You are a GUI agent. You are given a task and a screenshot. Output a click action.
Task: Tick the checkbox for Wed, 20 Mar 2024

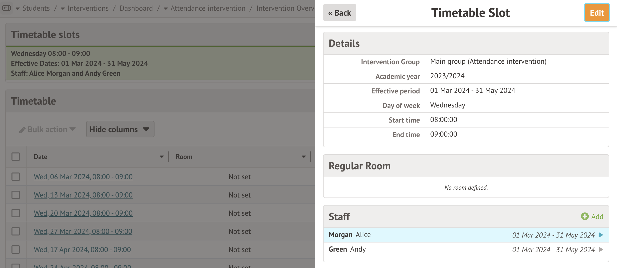[16, 213]
